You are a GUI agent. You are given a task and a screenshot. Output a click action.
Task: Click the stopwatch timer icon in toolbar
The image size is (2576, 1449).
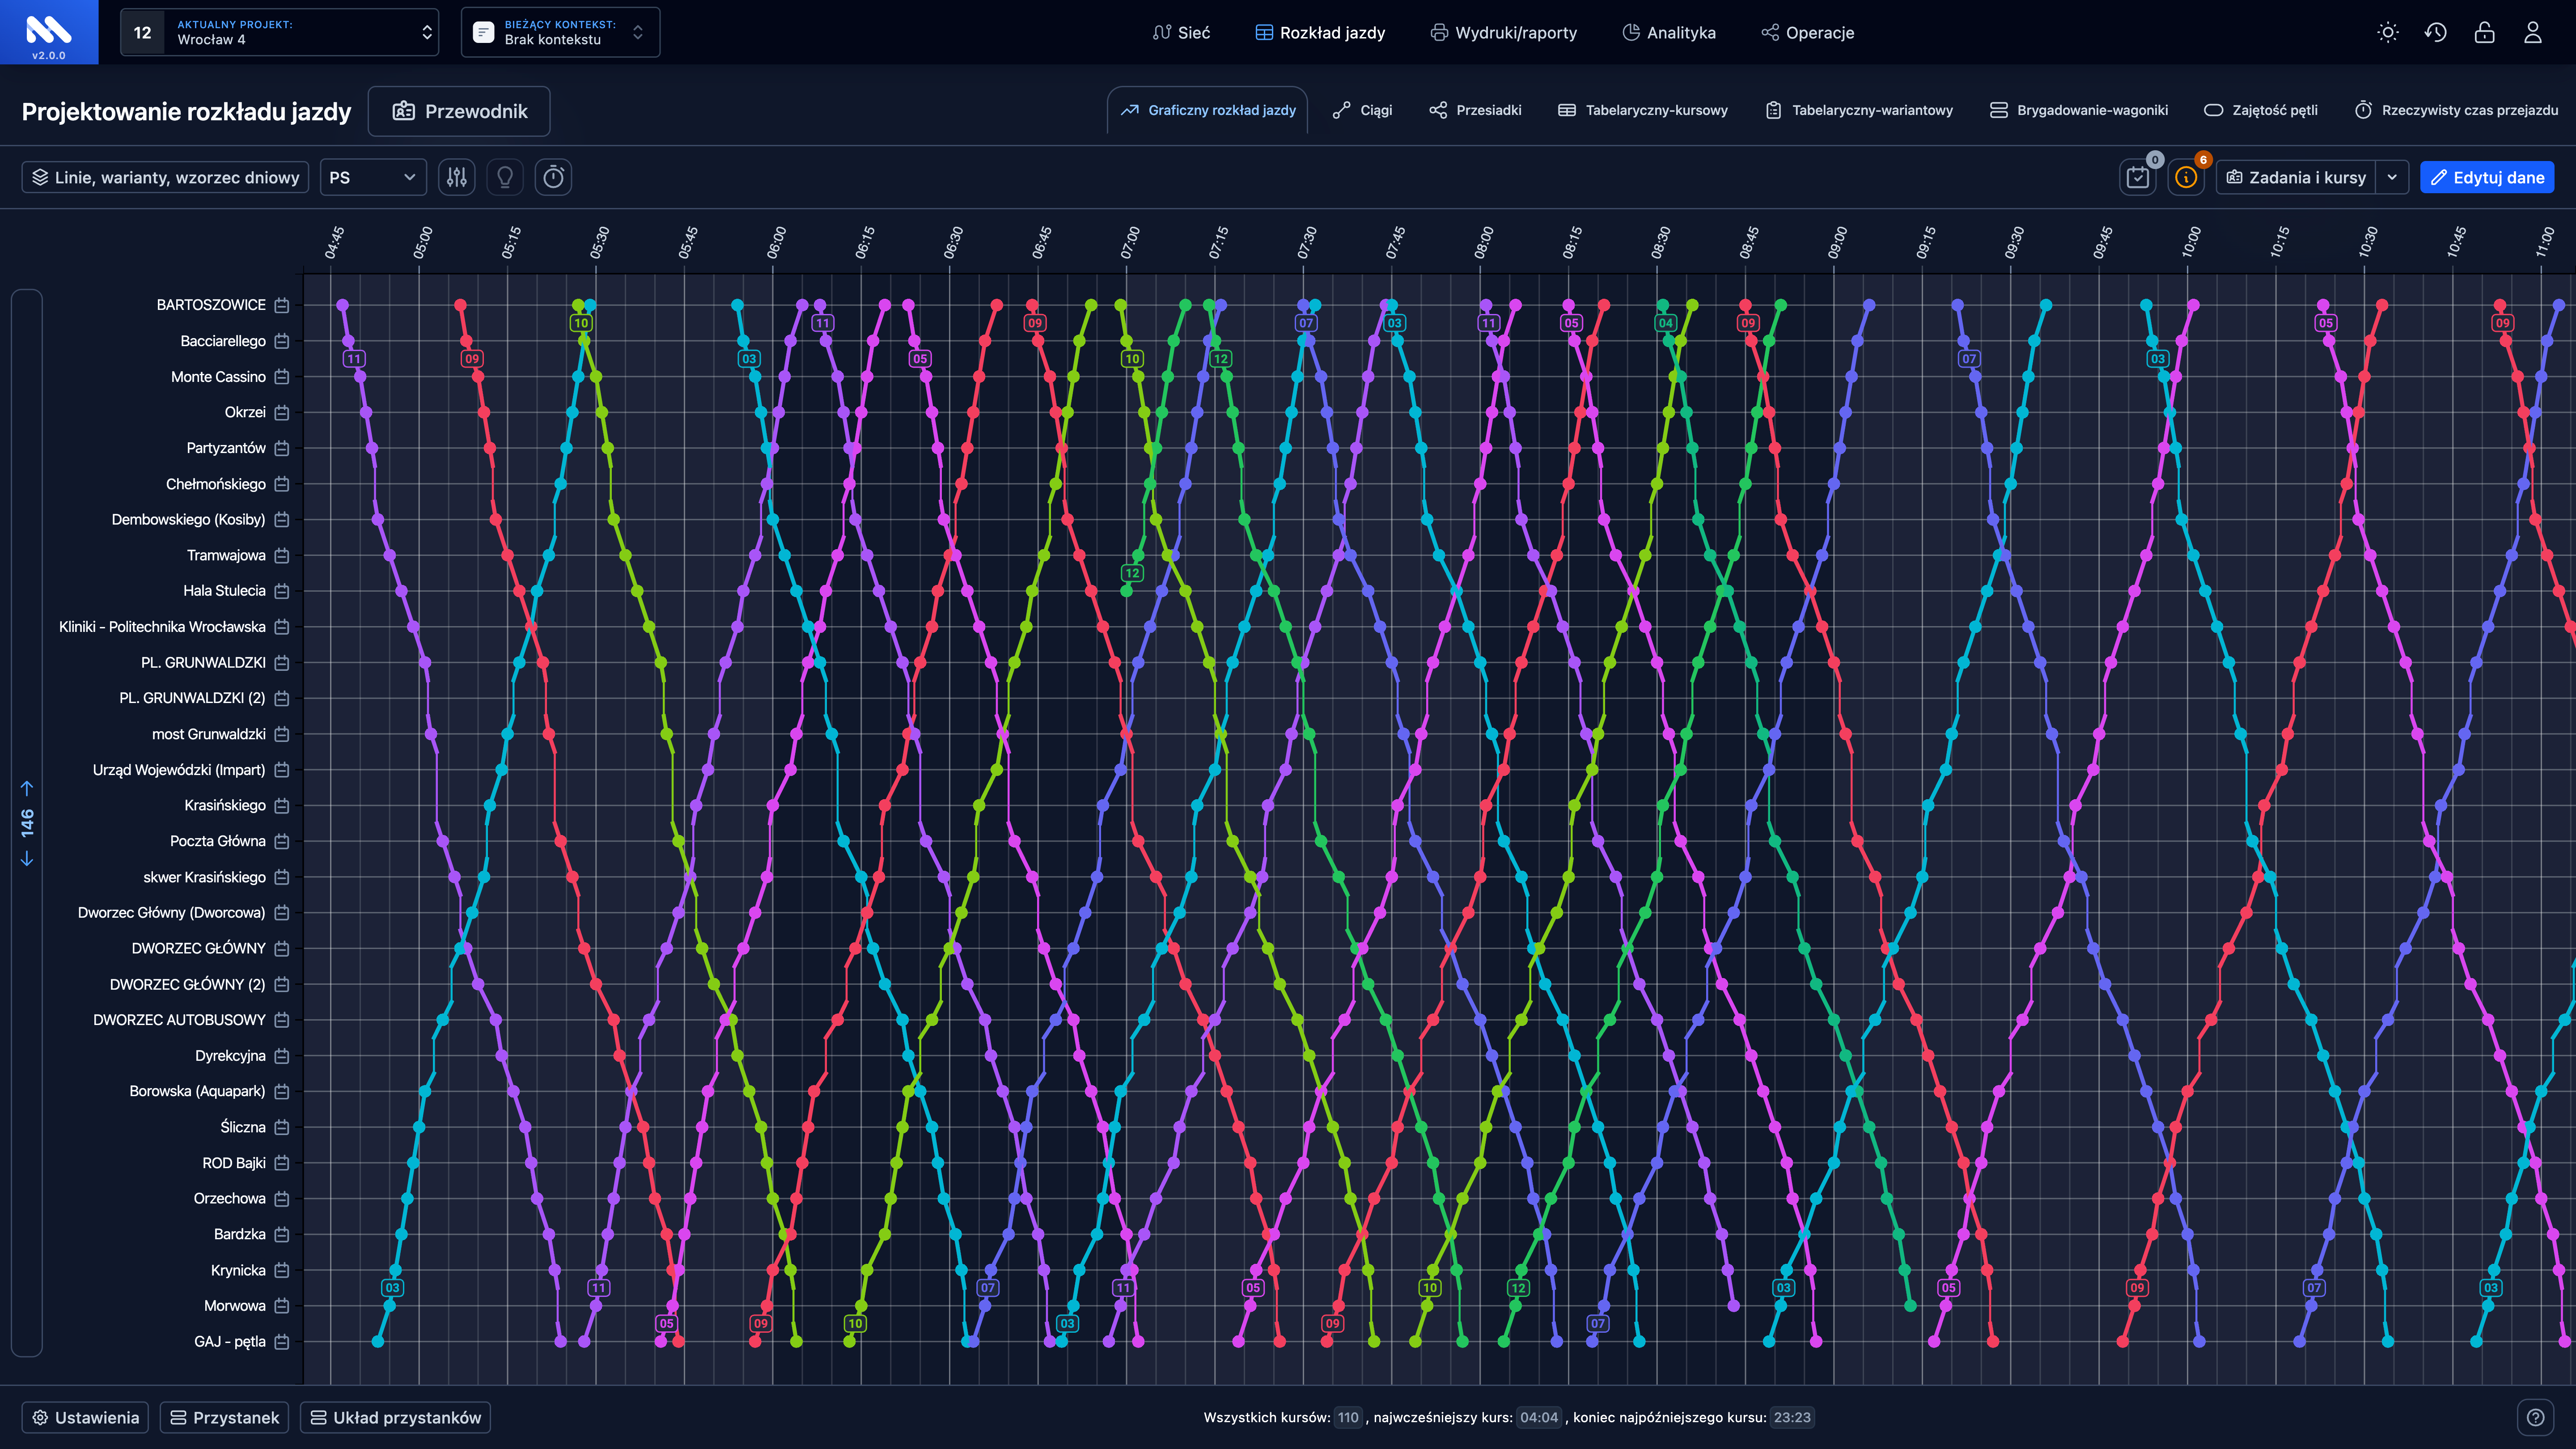pos(553,177)
